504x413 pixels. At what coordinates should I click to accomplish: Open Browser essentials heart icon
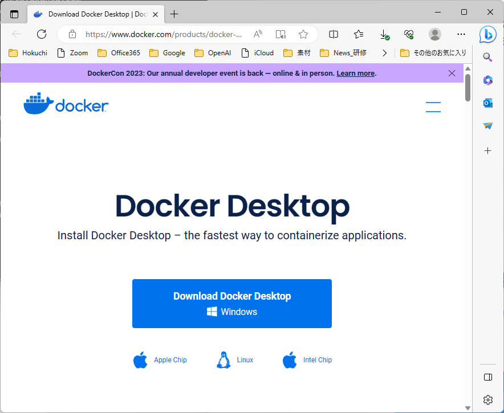pos(409,34)
